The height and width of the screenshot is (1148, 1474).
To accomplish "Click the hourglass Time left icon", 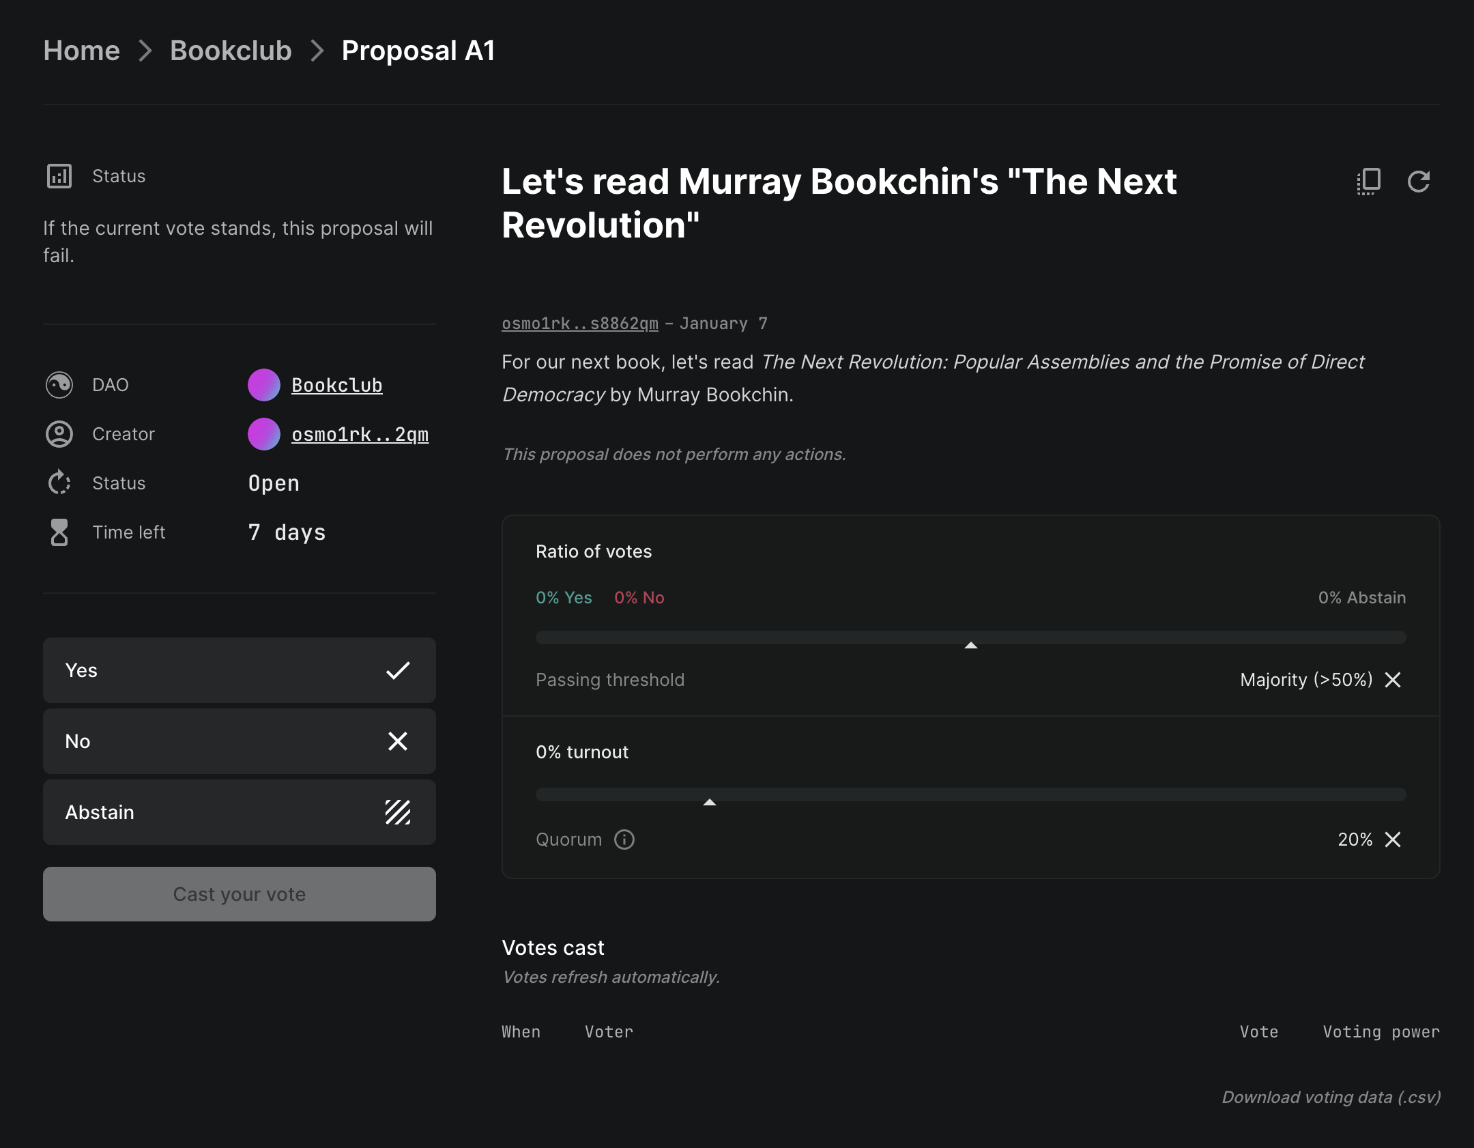I will click(59, 532).
